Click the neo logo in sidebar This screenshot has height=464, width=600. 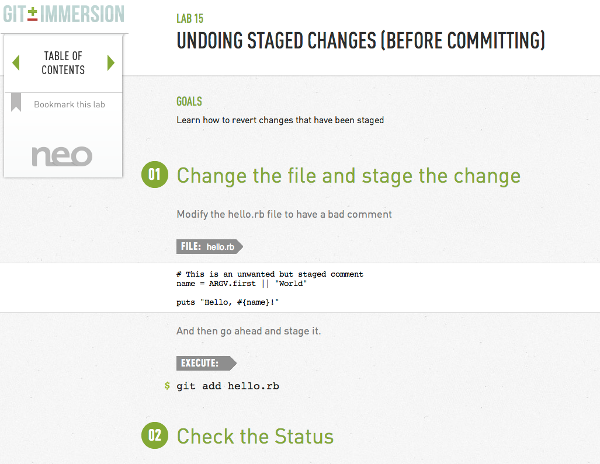(x=62, y=156)
